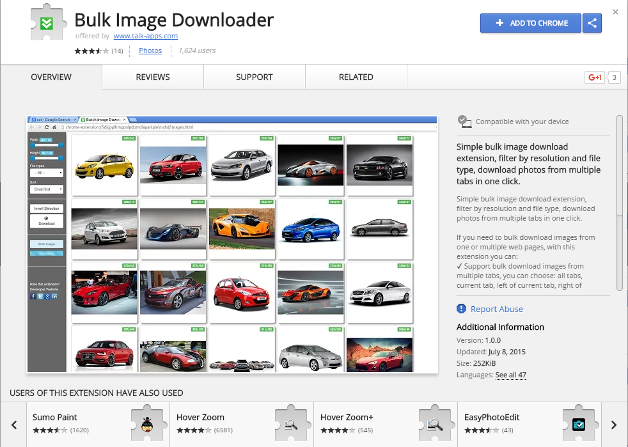Adjust the Width slider in screenshot
This screenshot has width=628, height=447.
(47, 145)
